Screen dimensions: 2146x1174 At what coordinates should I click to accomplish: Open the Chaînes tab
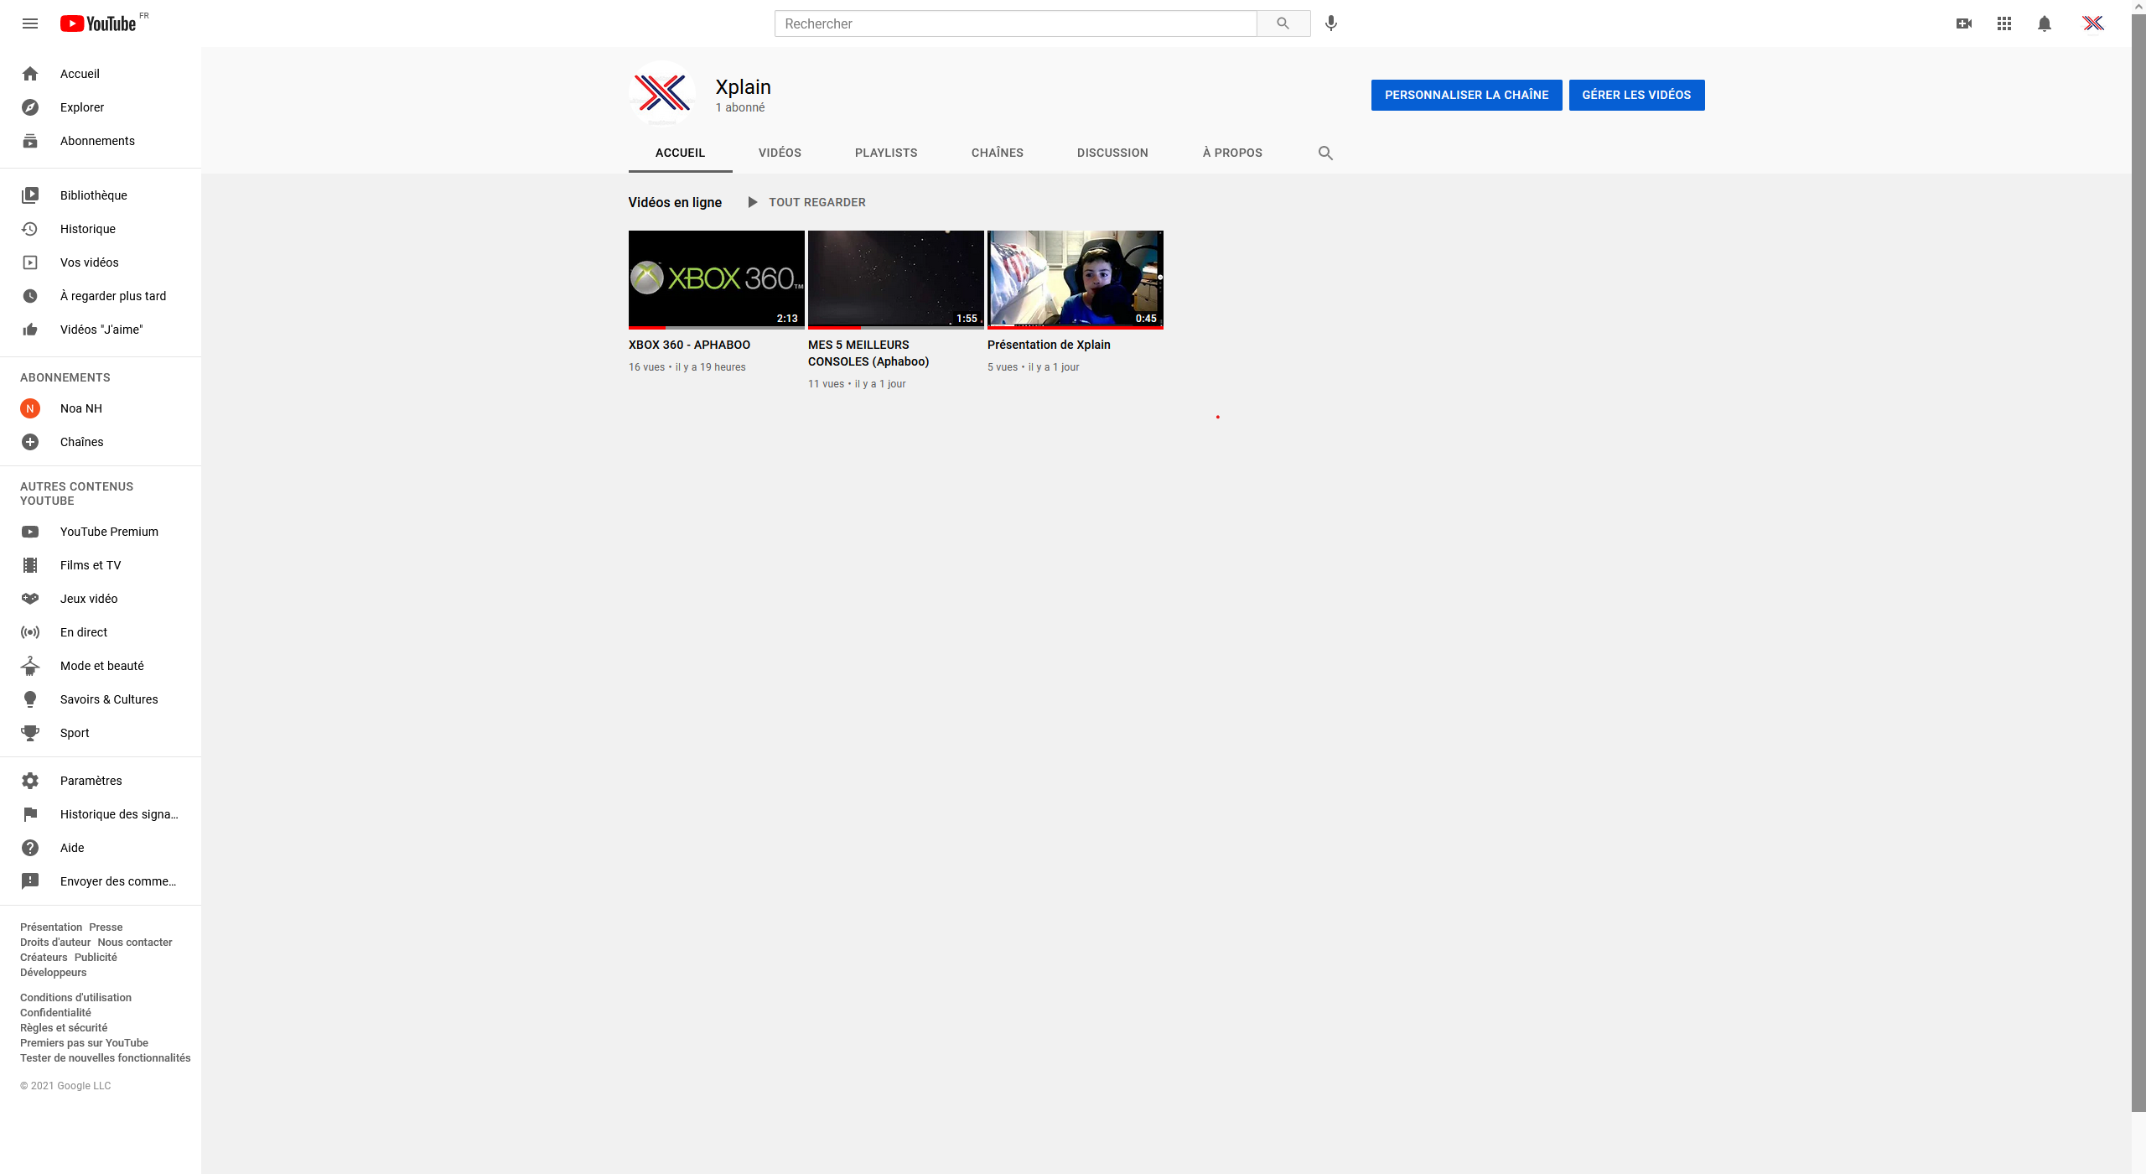coord(998,153)
